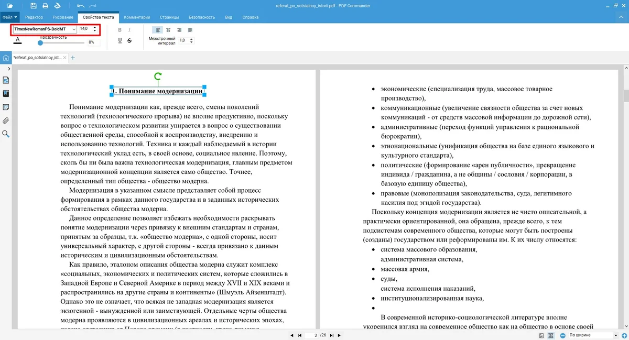Screen dimensions: 629x340
Task: Justify the text alignment
Action: click(x=190, y=30)
